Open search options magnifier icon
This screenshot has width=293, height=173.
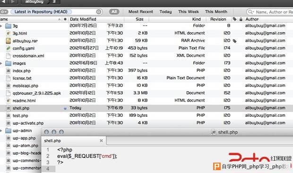(250, 12)
